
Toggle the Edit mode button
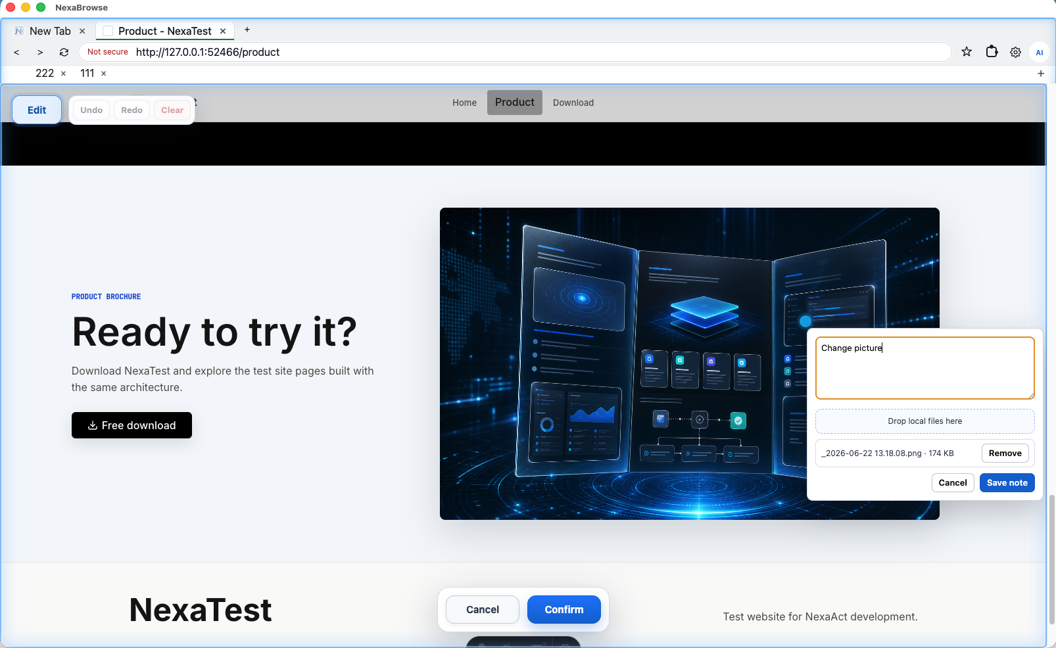tap(37, 110)
